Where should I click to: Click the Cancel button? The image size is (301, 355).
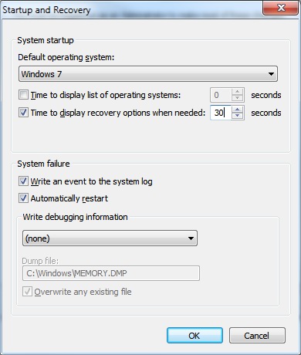257,336
